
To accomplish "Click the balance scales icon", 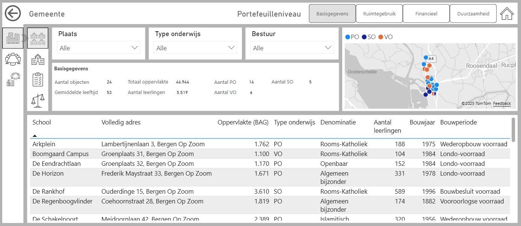I will tap(38, 100).
